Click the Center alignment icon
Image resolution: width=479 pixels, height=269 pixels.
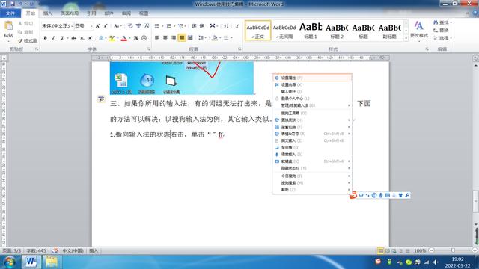click(165, 38)
